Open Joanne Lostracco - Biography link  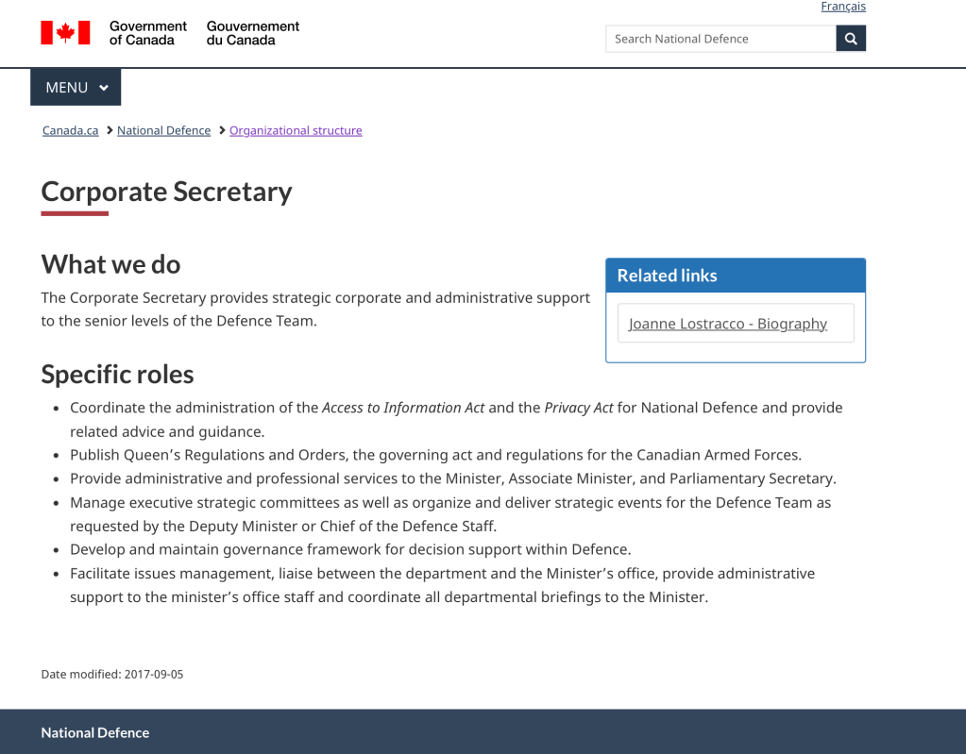[727, 324]
